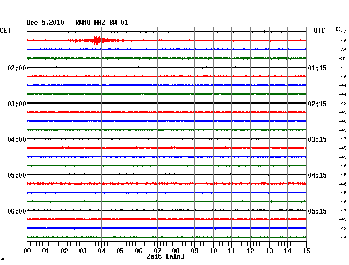349x265 pixels.
Task: Click minute tick label "04" on the axis
Action: 101,251
